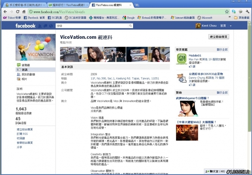Click the Webgame ad girl image
252x175 pixels.
point(188,109)
